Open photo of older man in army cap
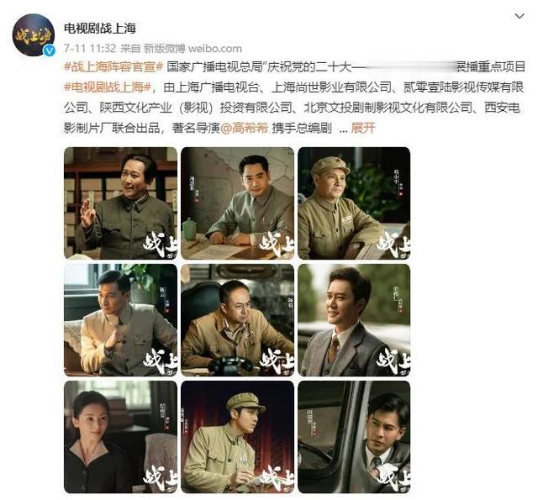 tap(354, 203)
